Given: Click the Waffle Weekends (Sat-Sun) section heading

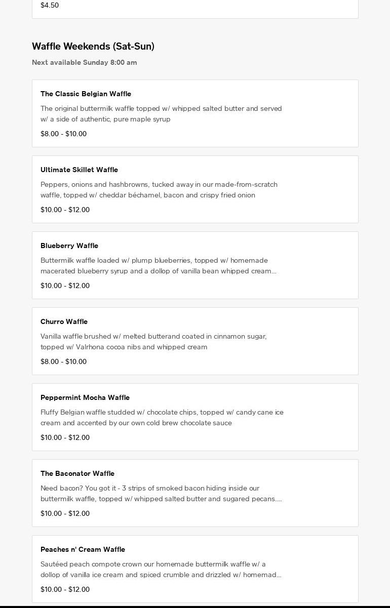Looking at the screenshot, I should point(93,46).
